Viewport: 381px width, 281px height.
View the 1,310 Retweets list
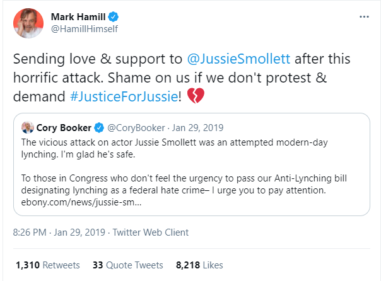click(x=48, y=265)
